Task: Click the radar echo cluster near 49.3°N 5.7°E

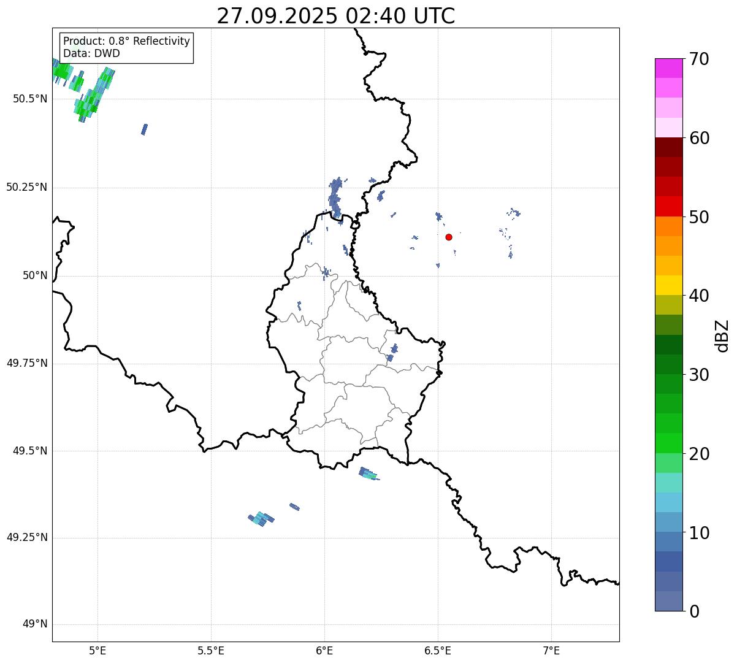Action: point(261,519)
